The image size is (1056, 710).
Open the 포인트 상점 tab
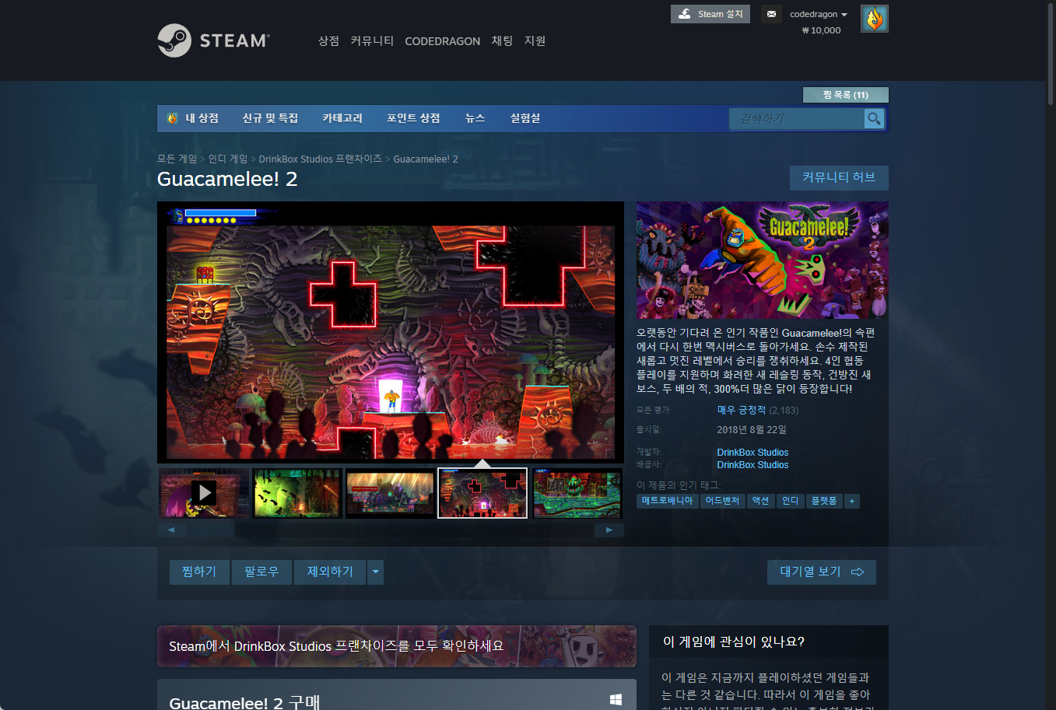tap(413, 118)
